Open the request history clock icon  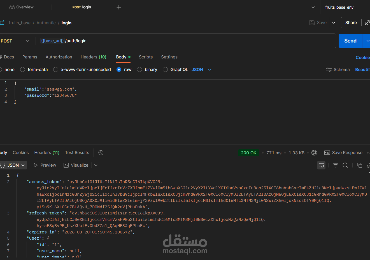tap(100, 153)
